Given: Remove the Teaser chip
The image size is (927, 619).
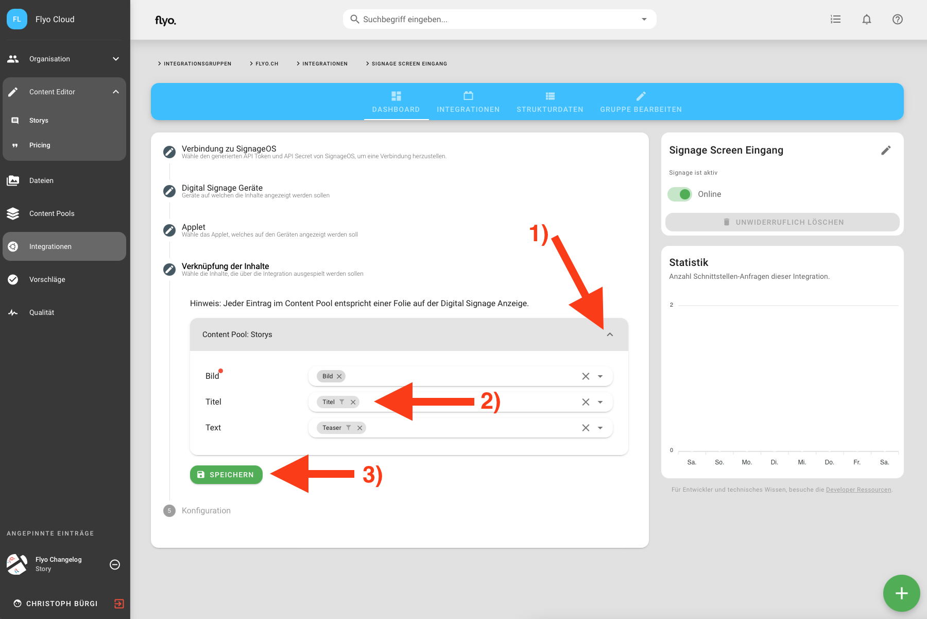Looking at the screenshot, I should [x=360, y=428].
